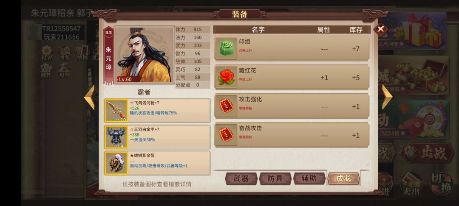Image resolution: width=459 pixels, height=206 pixels.
Task: Tap the 藏红花 red flower item icon
Action: [x=226, y=77]
